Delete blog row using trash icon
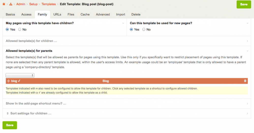Image resolution: width=254 pixels, height=133 pixels. (245, 81)
